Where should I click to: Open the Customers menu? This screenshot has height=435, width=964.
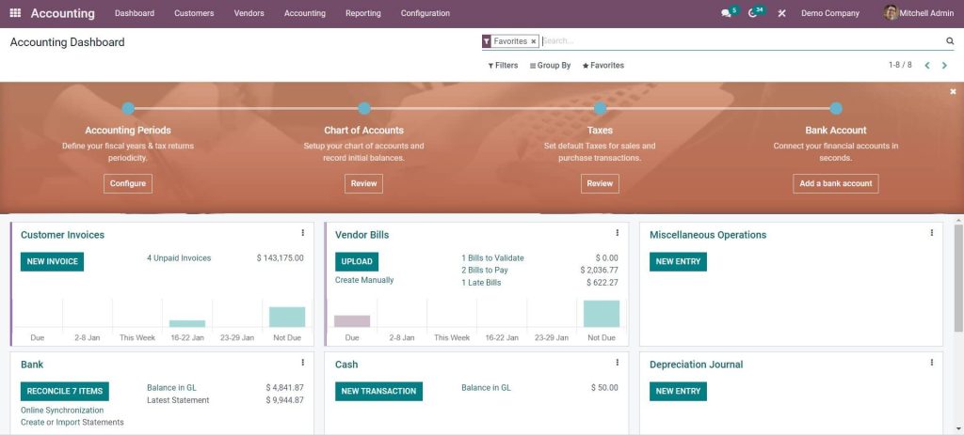(x=194, y=13)
